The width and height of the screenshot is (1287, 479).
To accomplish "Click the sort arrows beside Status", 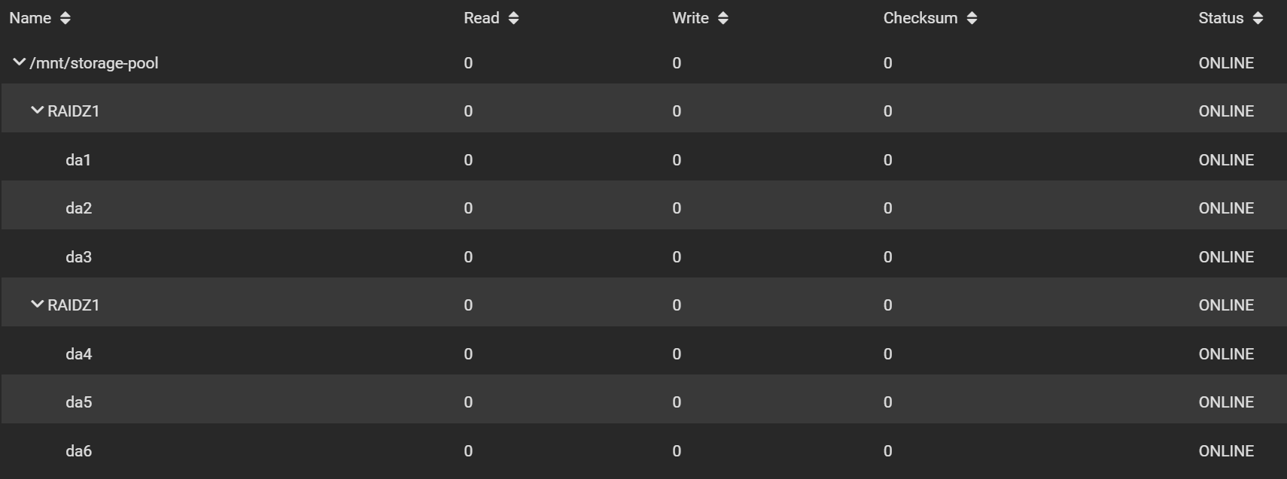I will (x=1258, y=18).
